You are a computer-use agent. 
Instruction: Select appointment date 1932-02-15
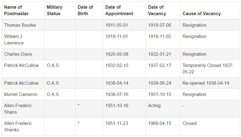coord(117,66)
